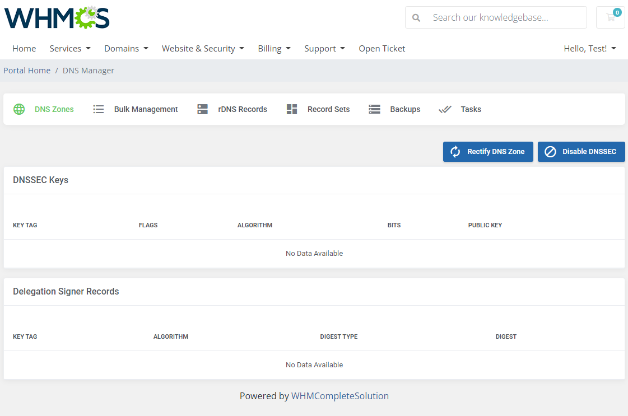This screenshot has width=628, height=416.
Task: Click the Disable DNSSEC block icon
Action: pos(550,152)
